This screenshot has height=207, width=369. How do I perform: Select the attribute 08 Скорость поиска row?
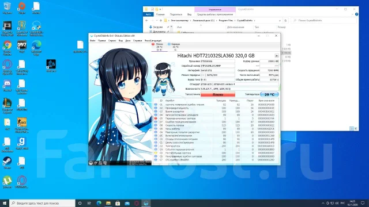point(216,125)
